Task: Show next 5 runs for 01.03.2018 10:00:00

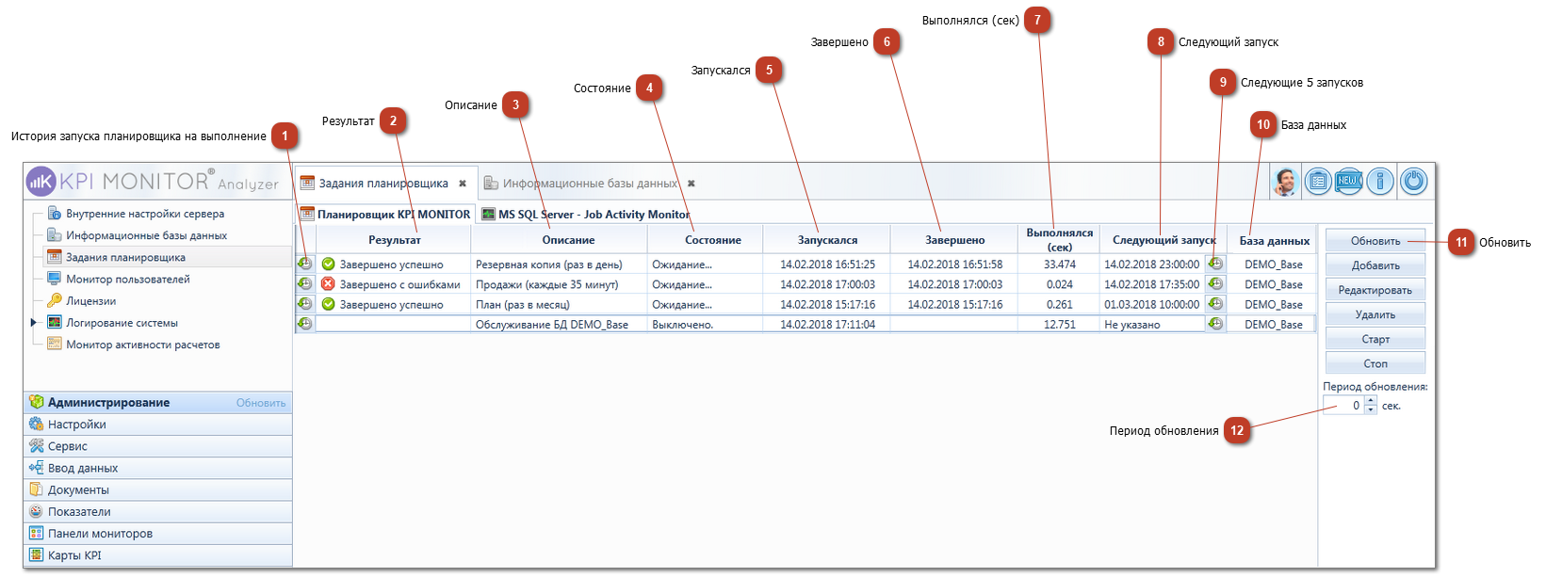Action: [x=1215, y=303]
